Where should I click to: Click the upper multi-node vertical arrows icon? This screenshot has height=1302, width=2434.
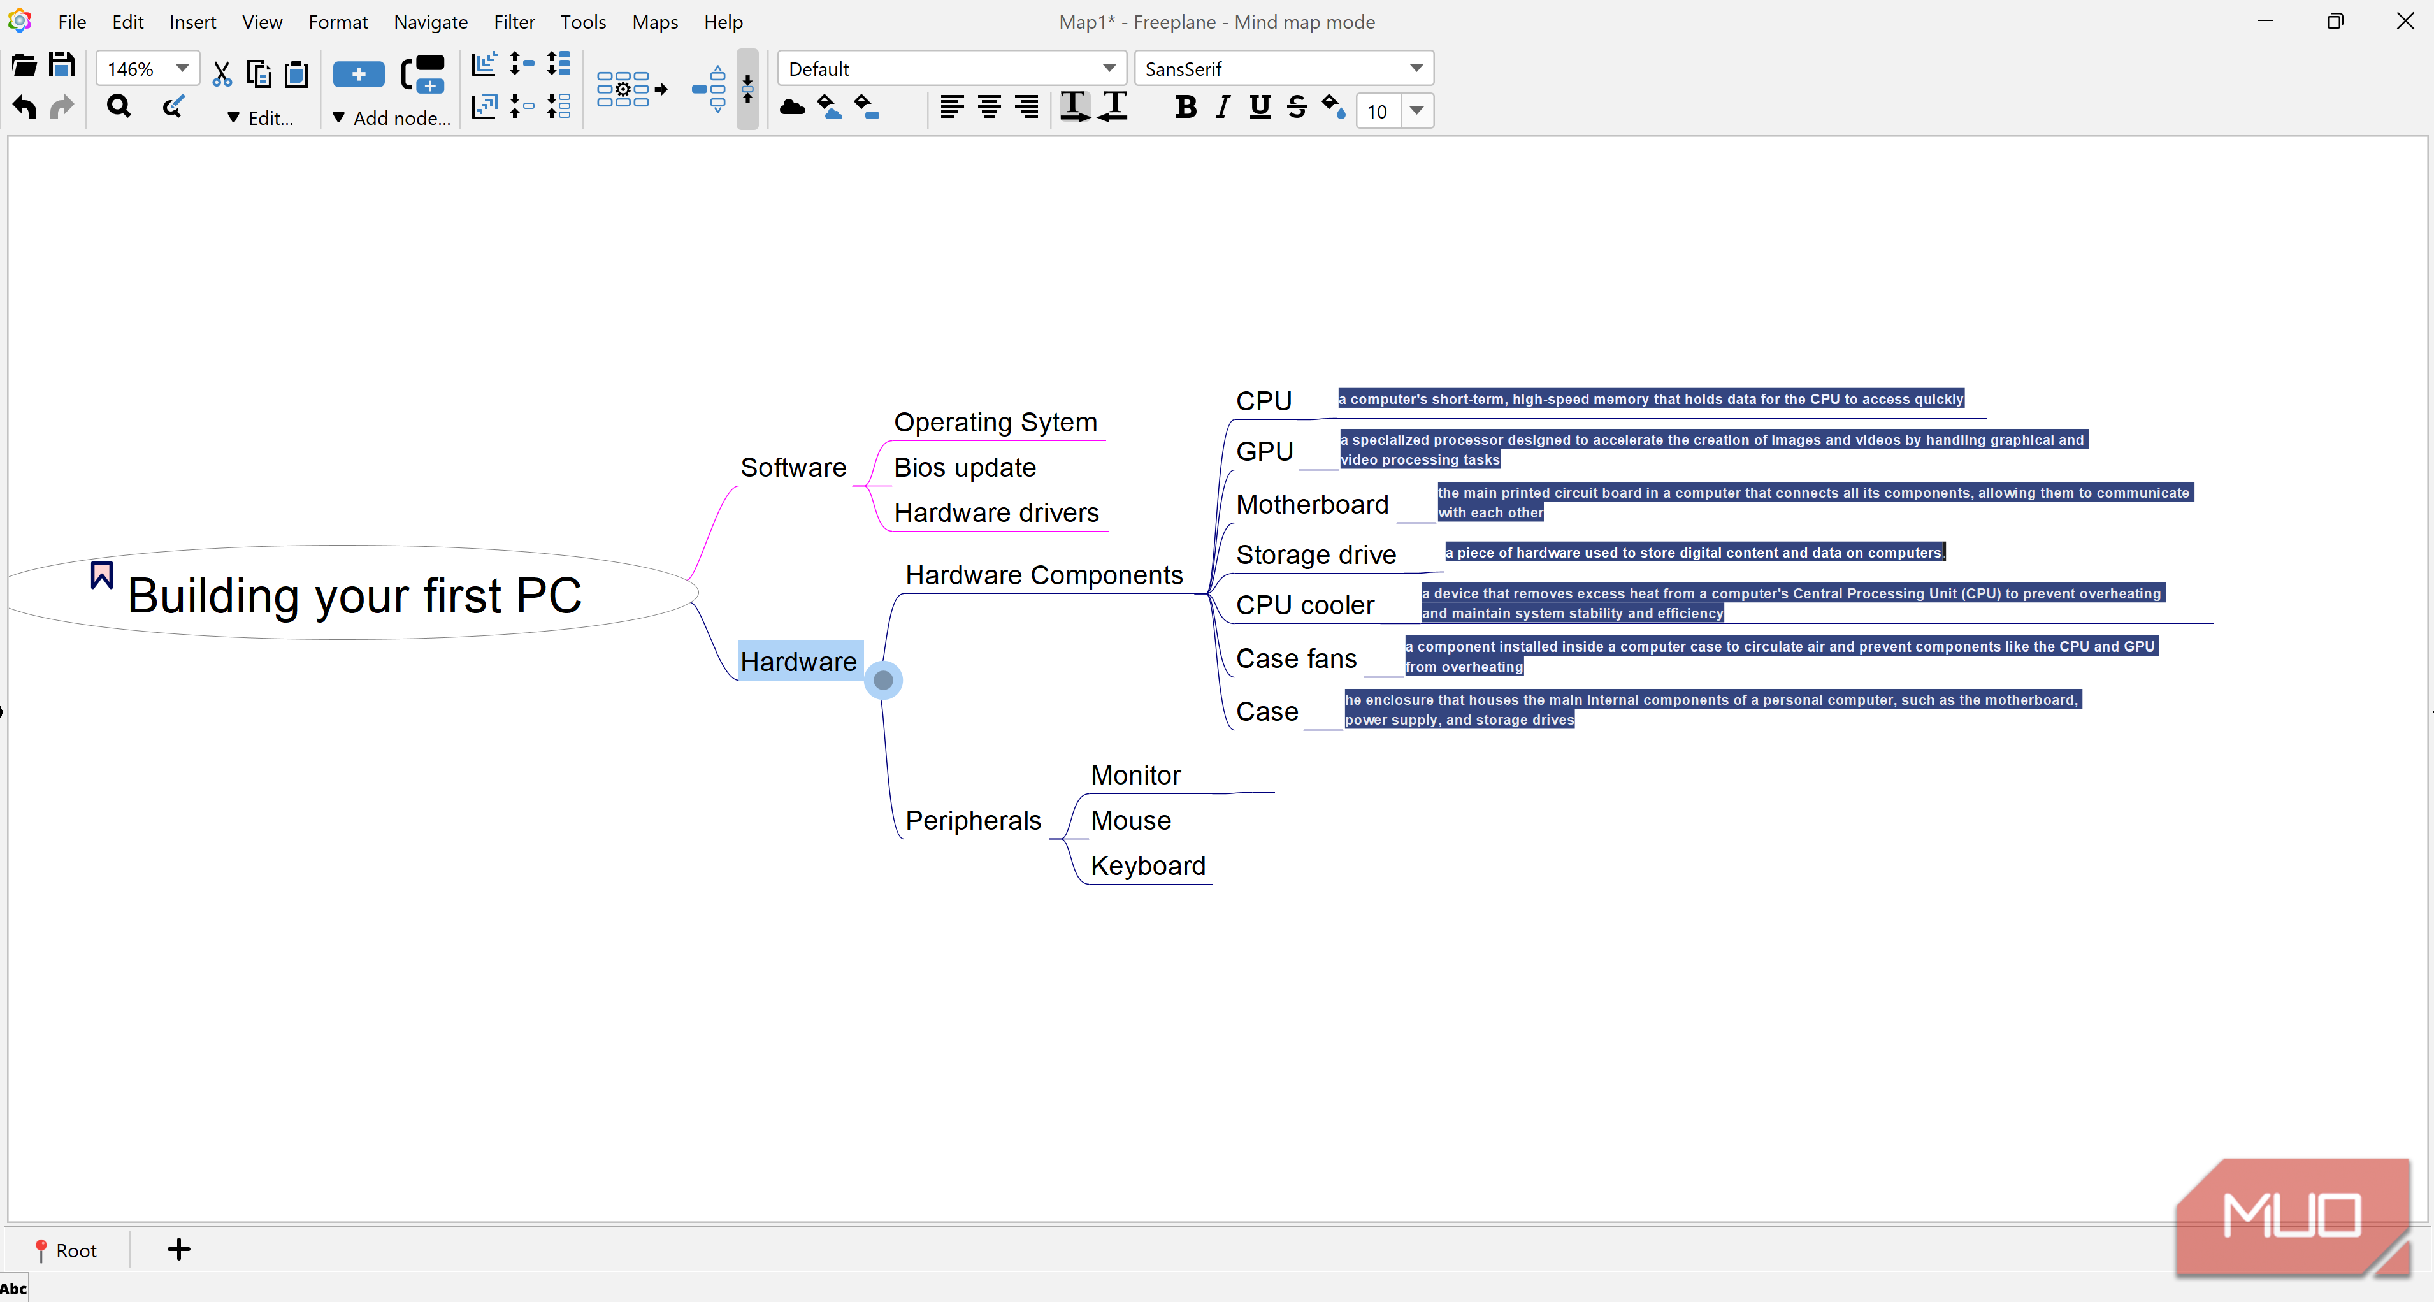pos(559,64)
